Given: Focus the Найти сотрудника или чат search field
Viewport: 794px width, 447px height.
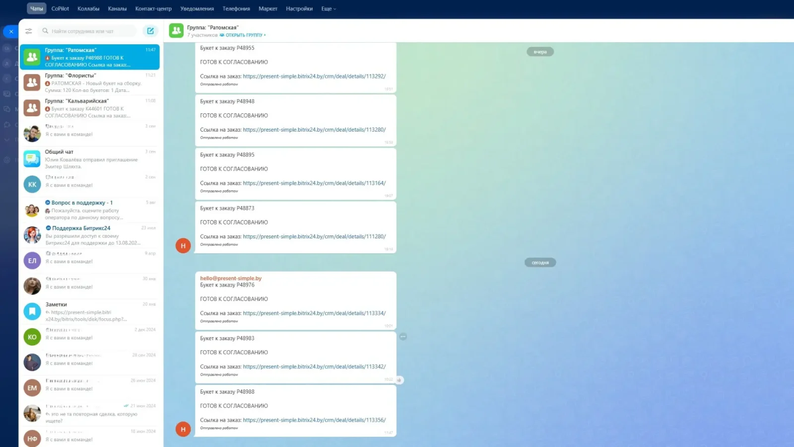Looking at the screenshot, I should [89, 31].
